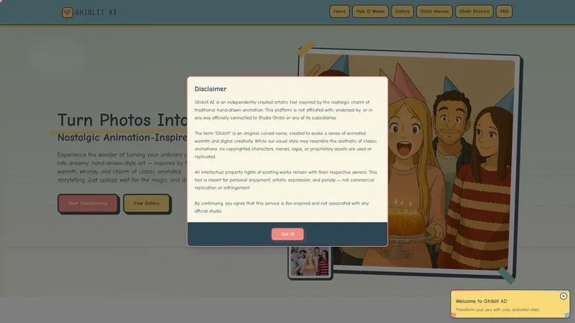
Task: Go to How It Works section
Action: click(370, 11)
